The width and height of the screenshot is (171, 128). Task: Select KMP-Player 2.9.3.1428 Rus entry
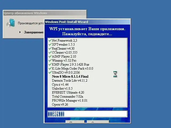click(71, 65)
